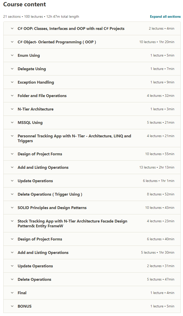This screenshot has height=316, width=183.
Task: Expand chevron next to N-Tier Architecture
Action: pos(12,109)
